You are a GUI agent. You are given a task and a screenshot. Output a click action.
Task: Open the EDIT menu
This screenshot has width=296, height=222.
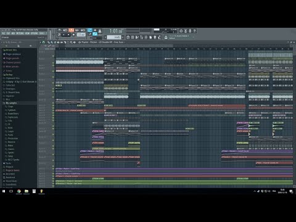pyautogui.click(x=8, y=33)
